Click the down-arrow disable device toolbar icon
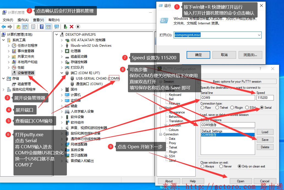 click(78, 27)
